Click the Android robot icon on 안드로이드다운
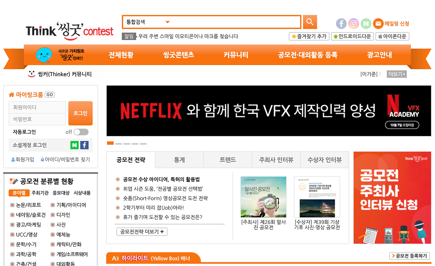Screen dimensions: 435x266 point(336,36)
